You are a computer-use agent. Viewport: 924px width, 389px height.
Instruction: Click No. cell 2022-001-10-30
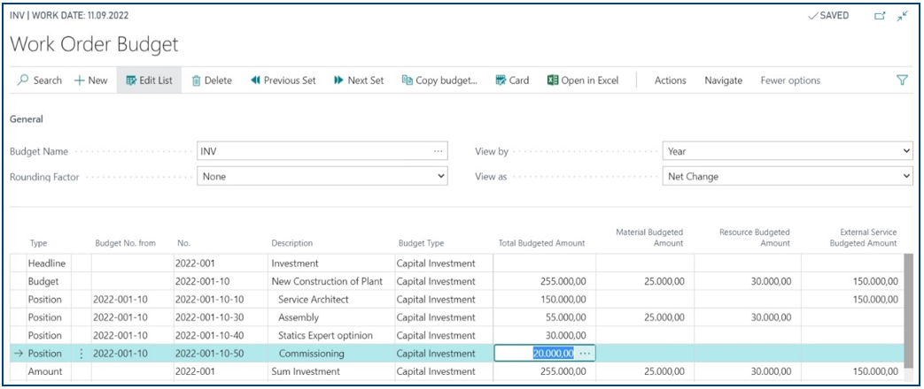[x=221, y=317]
